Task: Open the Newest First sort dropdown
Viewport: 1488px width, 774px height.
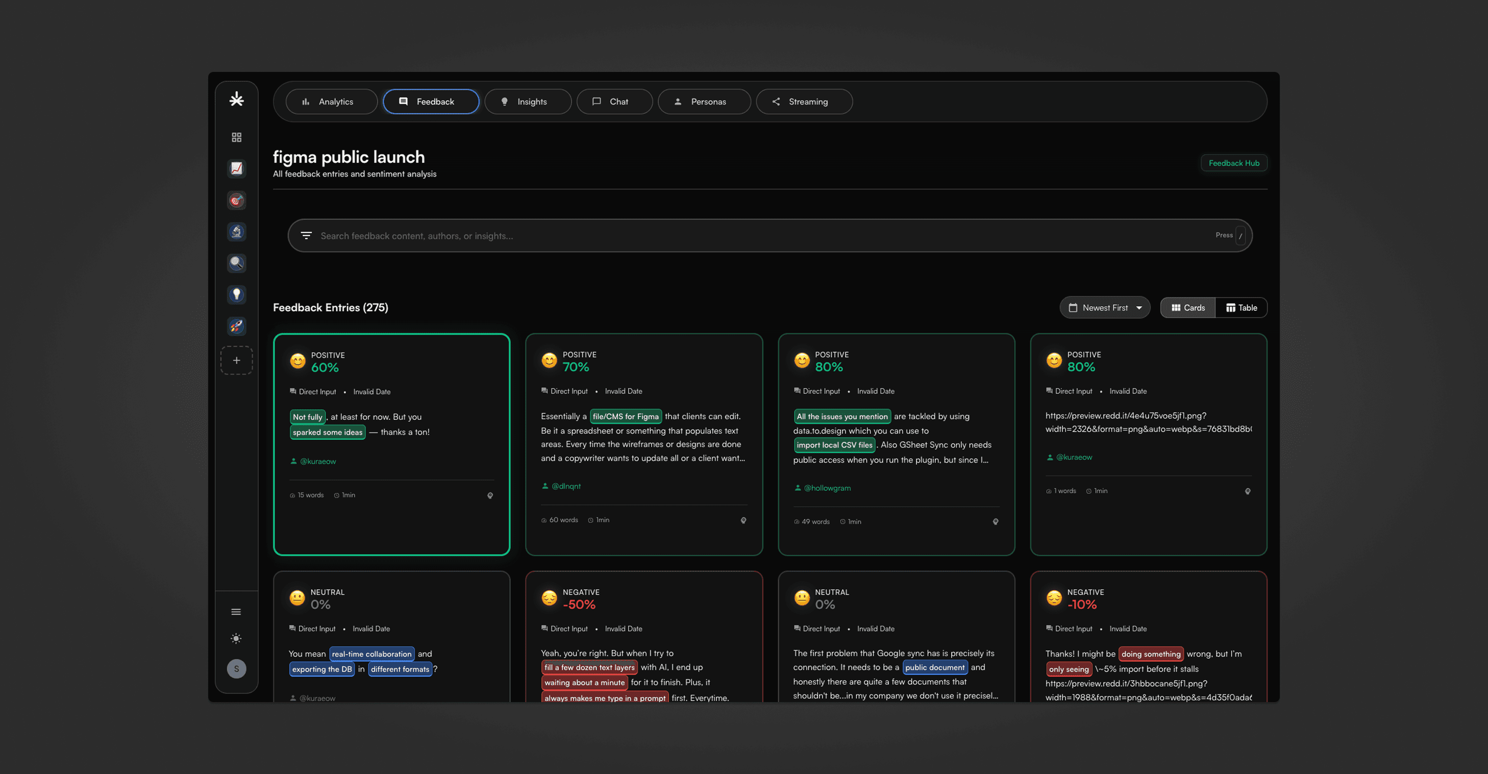Action: point(1104,308)
